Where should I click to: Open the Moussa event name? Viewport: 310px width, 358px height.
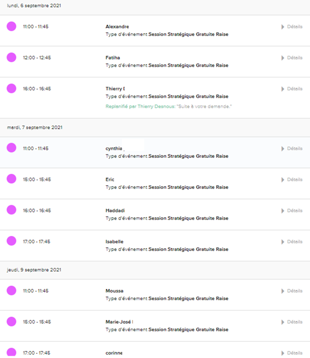pos(115,291)
